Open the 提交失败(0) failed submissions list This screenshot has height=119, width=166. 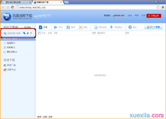coord(12,52)
